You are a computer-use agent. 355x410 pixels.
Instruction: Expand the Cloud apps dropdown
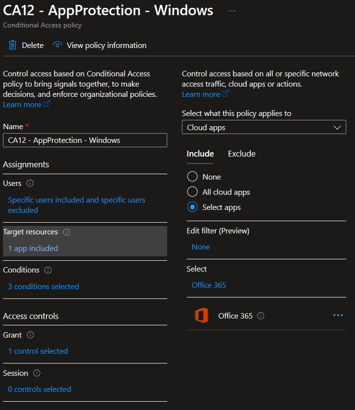click(264, 127)
